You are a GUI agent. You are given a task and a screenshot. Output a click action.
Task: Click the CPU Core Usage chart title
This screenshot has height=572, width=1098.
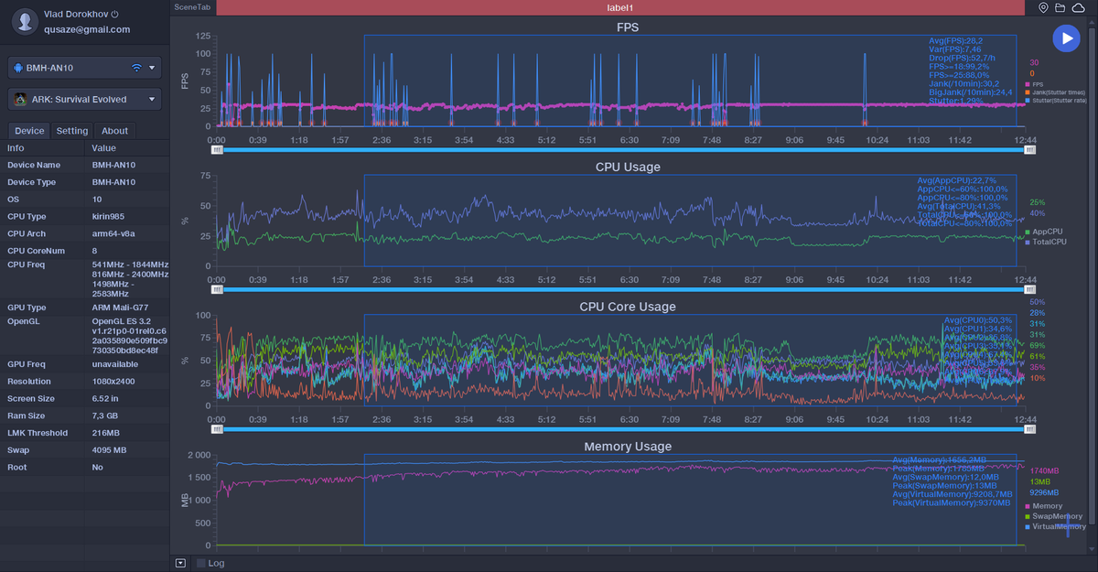tap(628, 307)
